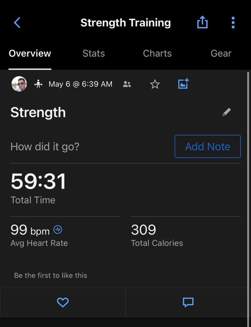Toggle the favorite star
The height and width of the screenshot is (327, 251).
pyautogui.click(x=155, y=84)
